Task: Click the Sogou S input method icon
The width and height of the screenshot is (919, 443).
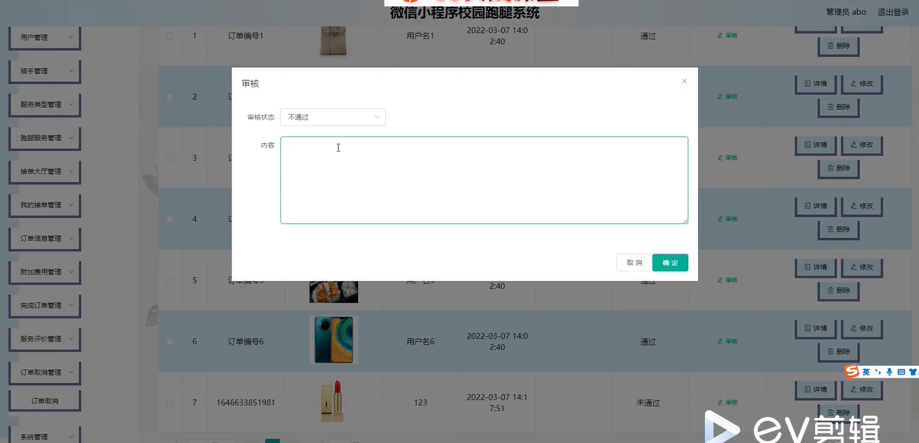Action: pos(851,372)
